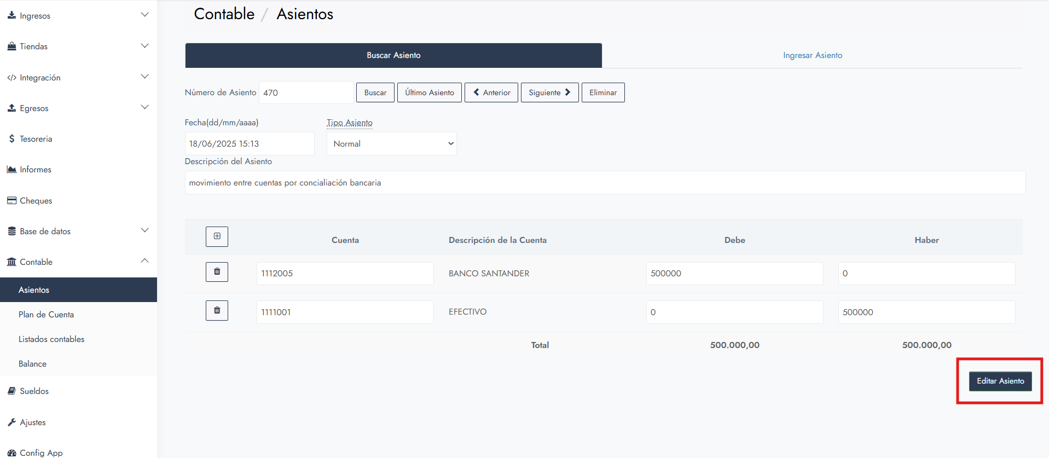Click the Sueldos book icon
The width and height of the screenshot is (1049, 458).
(x=11, y=391)
